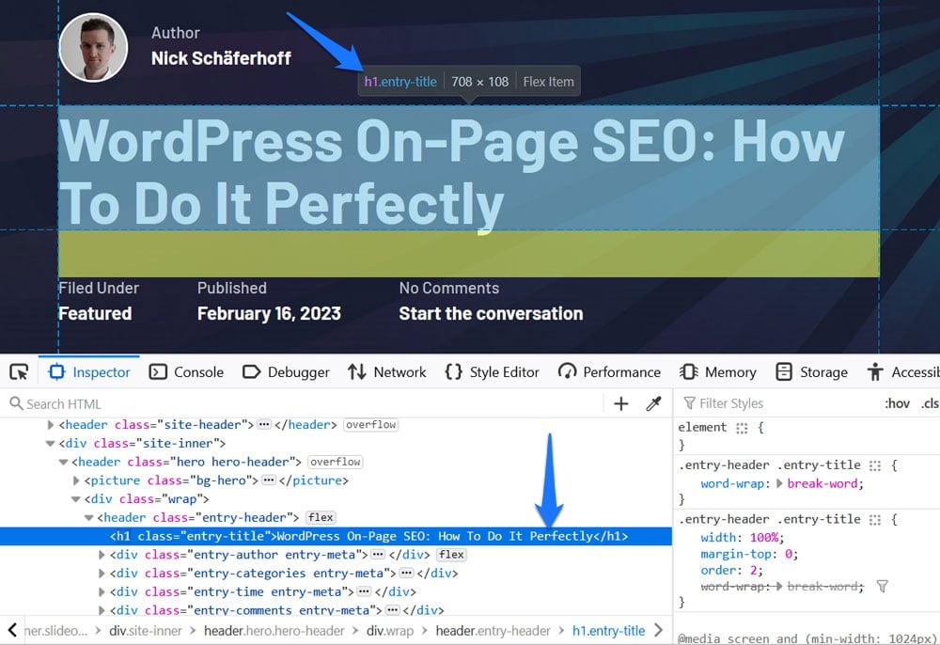The width and height of the screenshot is (940, 645).
Task: Click the add new node plus icon
Action: [x=620, y=403]
